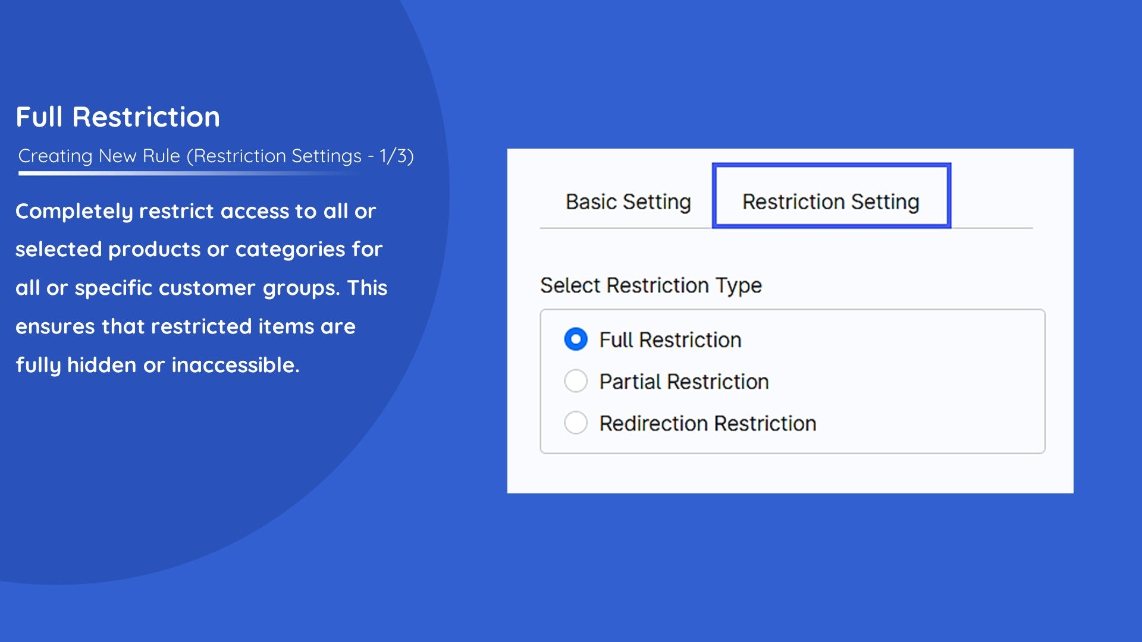Click the 'Full Restriction' slide heading
Screen dimensions: 1142x642
coord(118,117)
